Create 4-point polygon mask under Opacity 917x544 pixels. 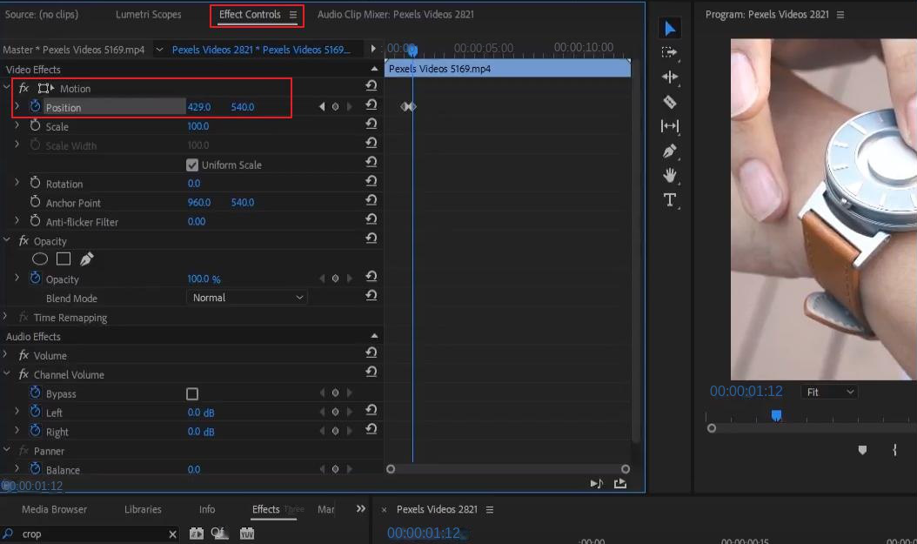64,259
